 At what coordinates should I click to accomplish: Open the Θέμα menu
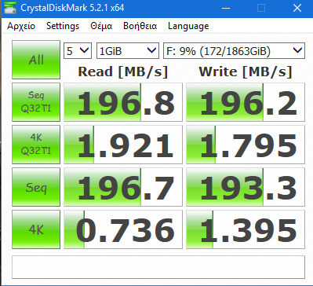point(101,26)
